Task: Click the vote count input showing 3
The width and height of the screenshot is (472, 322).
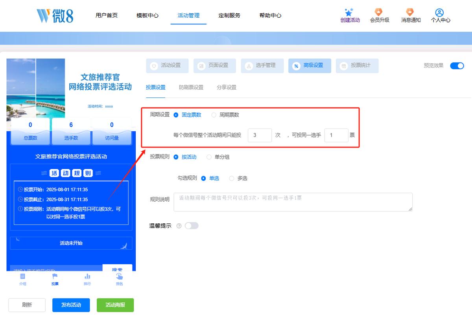Action: [x=260, y=135]
